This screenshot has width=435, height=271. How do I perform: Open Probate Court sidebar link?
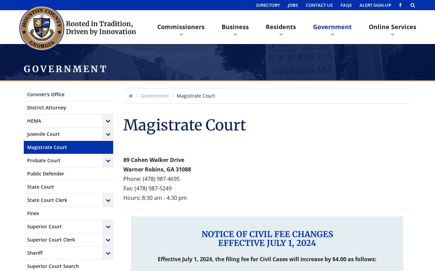63,161
